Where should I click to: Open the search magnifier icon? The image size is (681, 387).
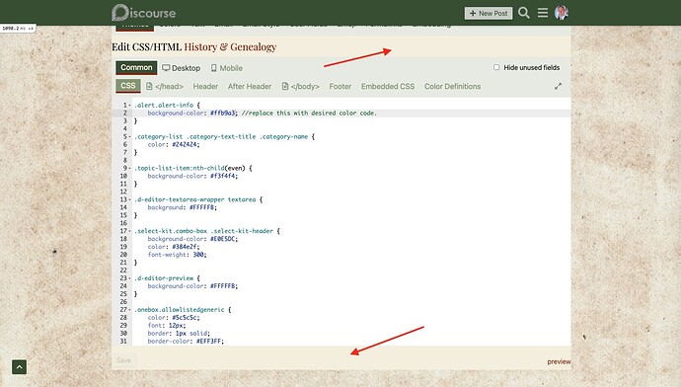[524, 13]
